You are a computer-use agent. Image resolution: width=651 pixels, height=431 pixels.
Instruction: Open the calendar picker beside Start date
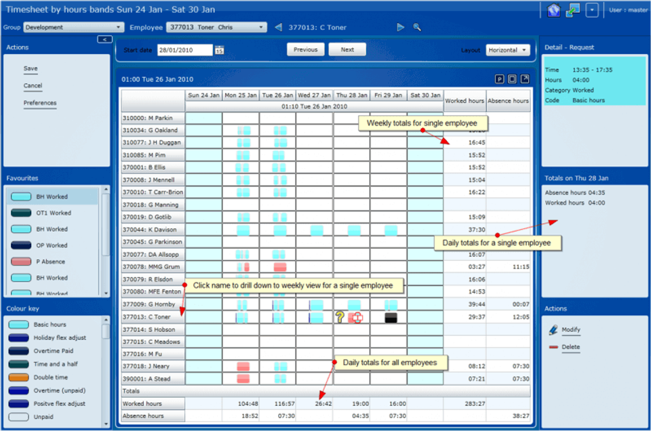click(219, 50)
